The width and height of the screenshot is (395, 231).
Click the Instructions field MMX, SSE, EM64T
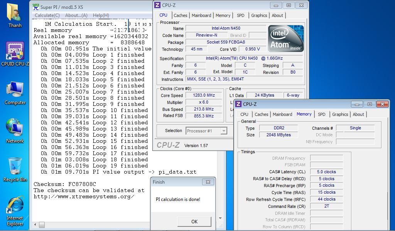click(244, 79)
